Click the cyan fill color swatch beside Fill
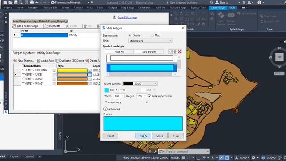This screenshot has width=286, height=161. coord(106,90)
